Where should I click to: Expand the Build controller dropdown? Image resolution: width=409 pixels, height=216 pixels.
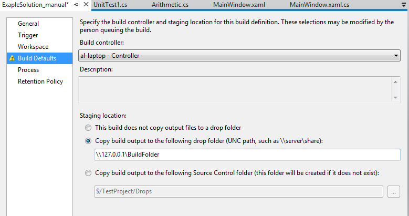click(x=396, y=55)
